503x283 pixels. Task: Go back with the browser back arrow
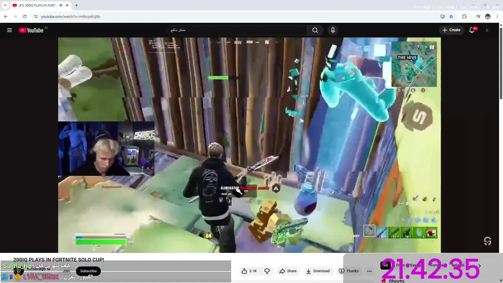coord(6,17)
